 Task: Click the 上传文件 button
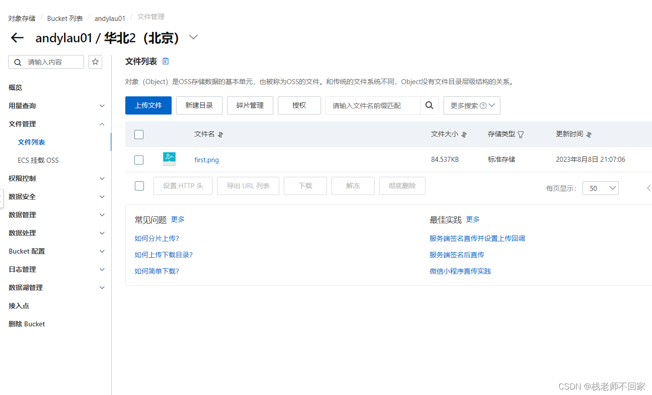click(148, 105)
